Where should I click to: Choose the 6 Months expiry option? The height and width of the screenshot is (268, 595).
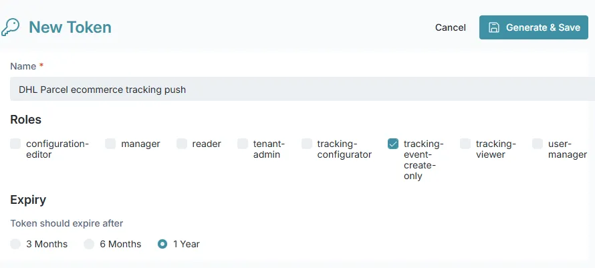coord(89,244)
